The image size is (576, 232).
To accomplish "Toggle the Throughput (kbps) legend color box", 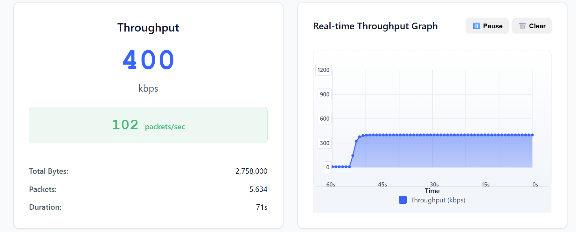I will tap(403, 200).
